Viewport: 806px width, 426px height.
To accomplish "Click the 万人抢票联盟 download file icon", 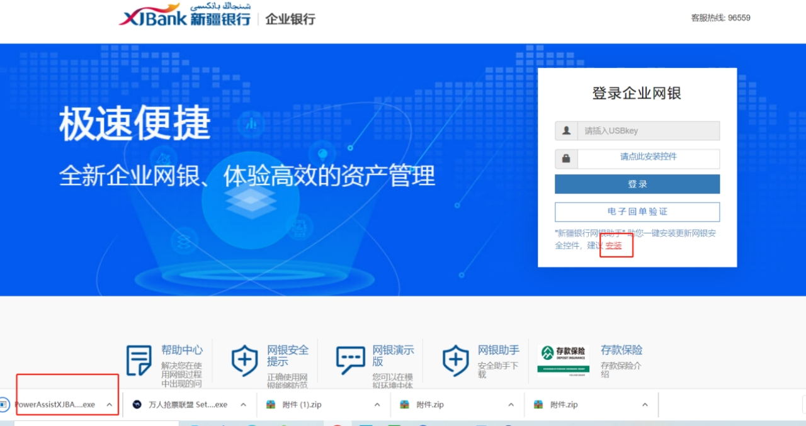I will [137, 405].
